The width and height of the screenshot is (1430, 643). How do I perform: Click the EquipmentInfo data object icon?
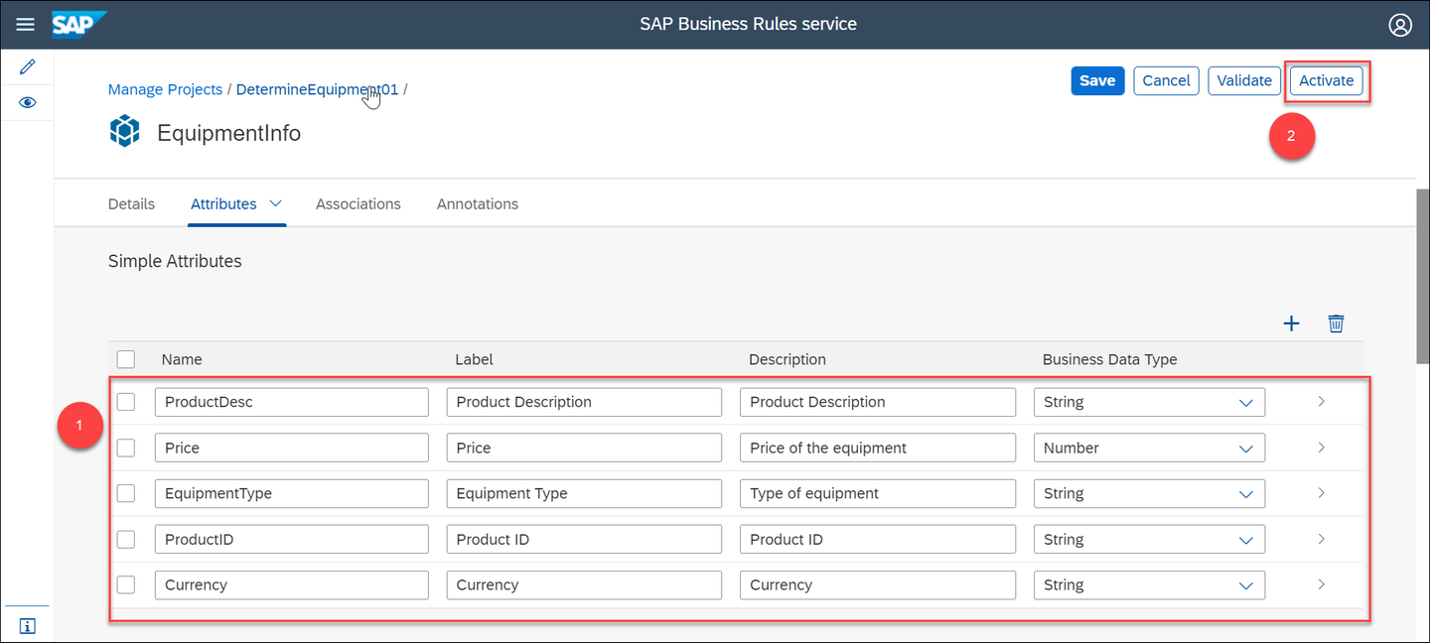pyautogui.click(x=125, y=132)
